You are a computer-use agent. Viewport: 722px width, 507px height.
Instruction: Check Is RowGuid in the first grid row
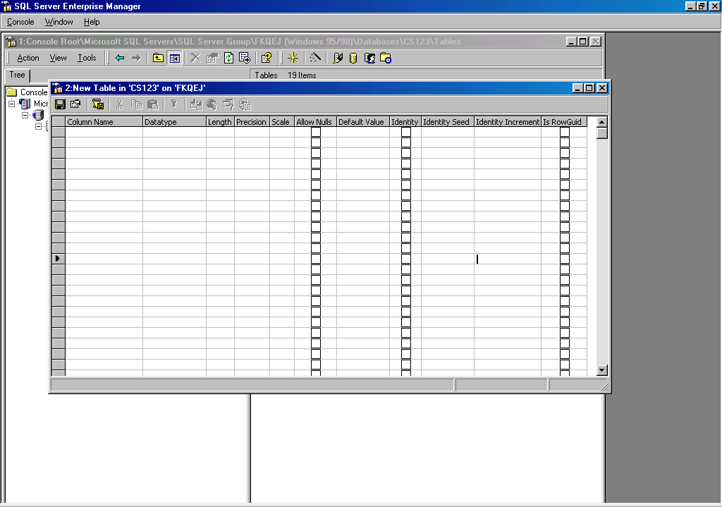pos(565,132)
